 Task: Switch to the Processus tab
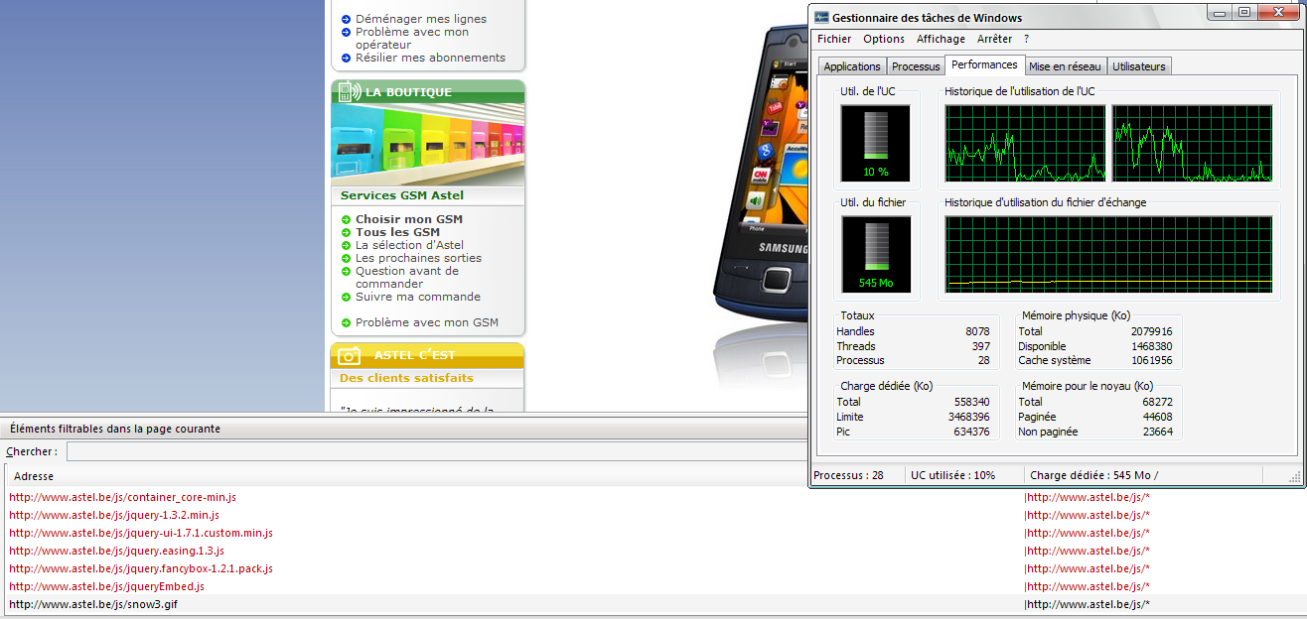(915, 66)
